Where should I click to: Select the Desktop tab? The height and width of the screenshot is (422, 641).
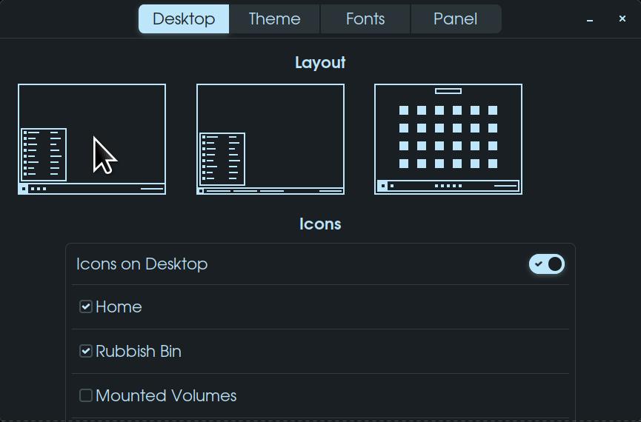pos(184,19)
